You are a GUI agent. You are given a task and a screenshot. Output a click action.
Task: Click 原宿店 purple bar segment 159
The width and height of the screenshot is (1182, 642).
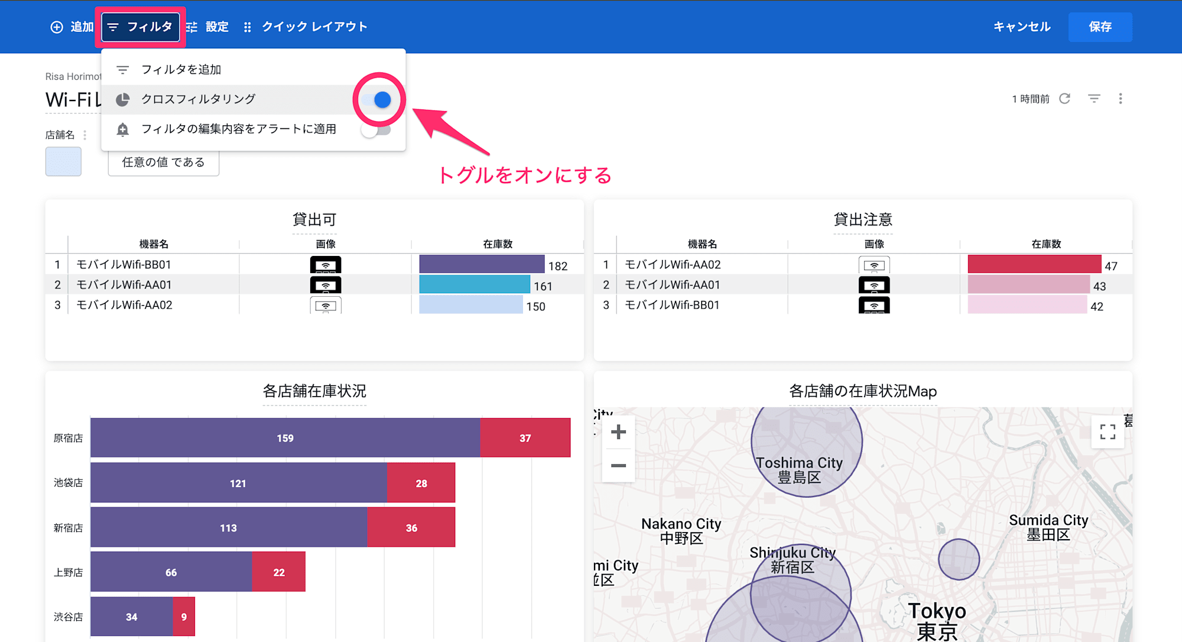coord(285,438)
